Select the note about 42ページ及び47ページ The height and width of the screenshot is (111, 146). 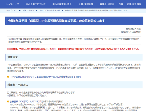coord(67,105)
